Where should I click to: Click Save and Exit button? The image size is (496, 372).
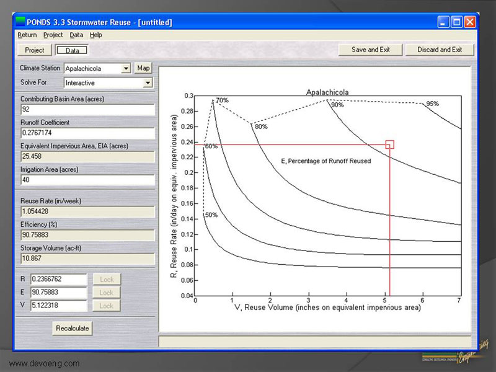tap(371, 50)
